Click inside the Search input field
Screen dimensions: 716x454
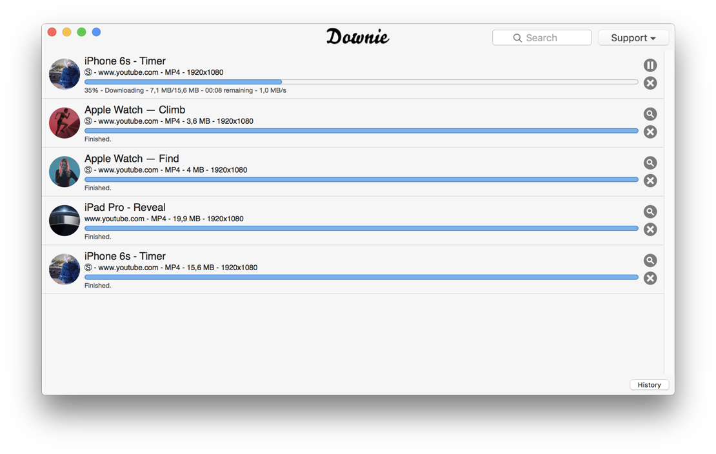(548, 37)
